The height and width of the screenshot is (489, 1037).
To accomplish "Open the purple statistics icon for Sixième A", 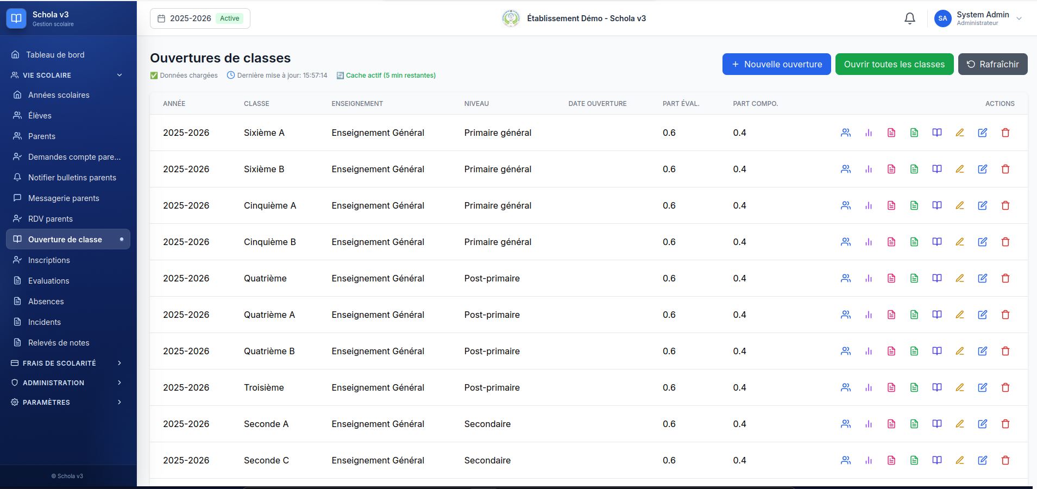I will coord(869,133).
